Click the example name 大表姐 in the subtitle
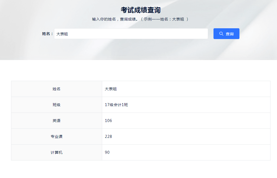This screenshot has height=178, width=277. coord(178,19)
